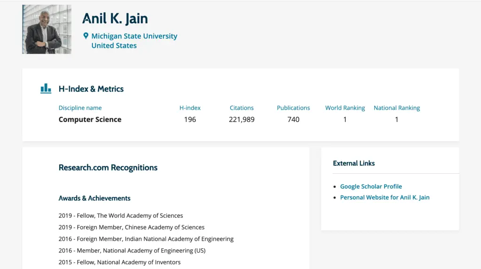Image resolution: width=481 pixels, height=269 pixels.
Task: Click the Awards & Achievements subheading
Action: click(94, 199)
